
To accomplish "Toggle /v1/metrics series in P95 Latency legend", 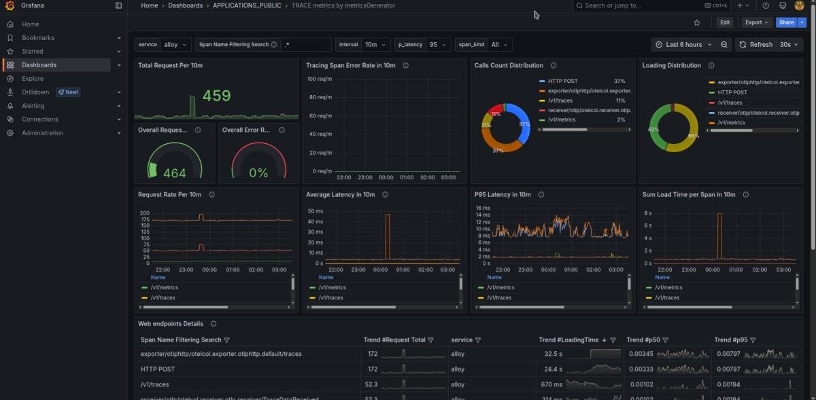I will (x=500, y=287).
